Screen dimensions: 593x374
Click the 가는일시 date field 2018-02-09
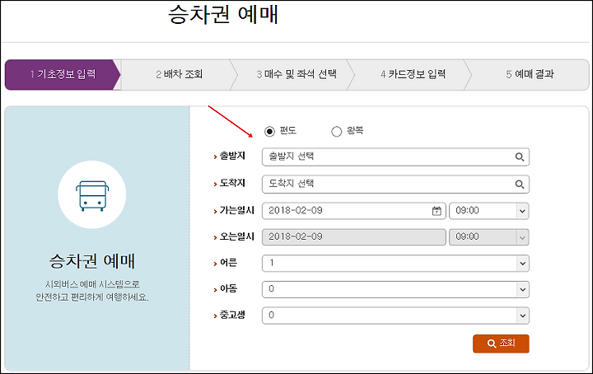click(353, 211)
